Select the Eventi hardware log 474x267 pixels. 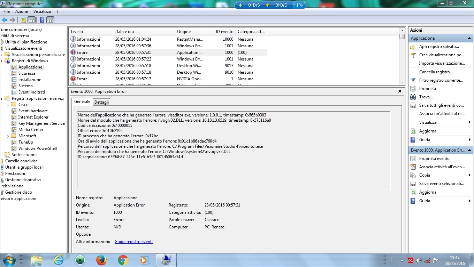33,111
